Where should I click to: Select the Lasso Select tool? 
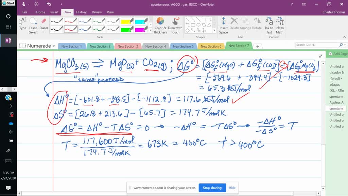click(33, 24)
